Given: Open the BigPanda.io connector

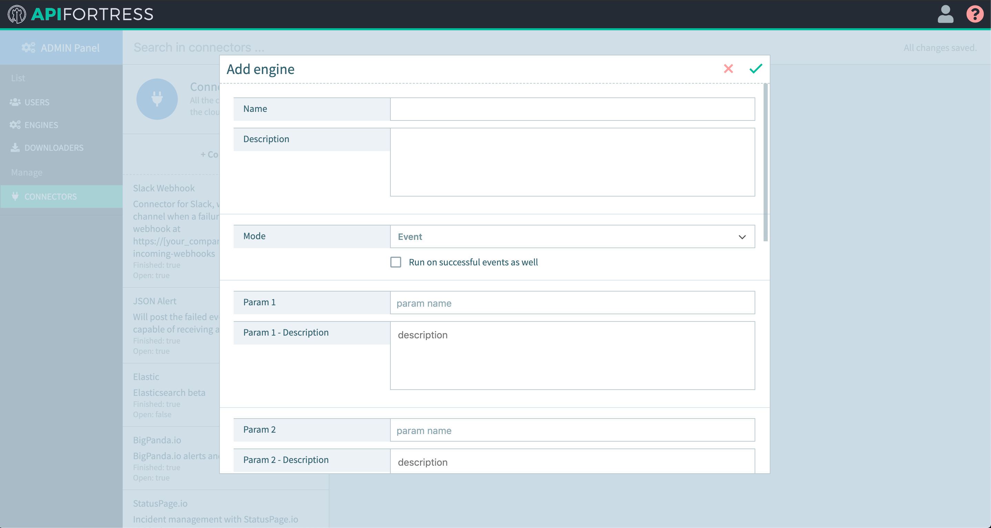Looking at the screenshot, I should click(156, 440).
